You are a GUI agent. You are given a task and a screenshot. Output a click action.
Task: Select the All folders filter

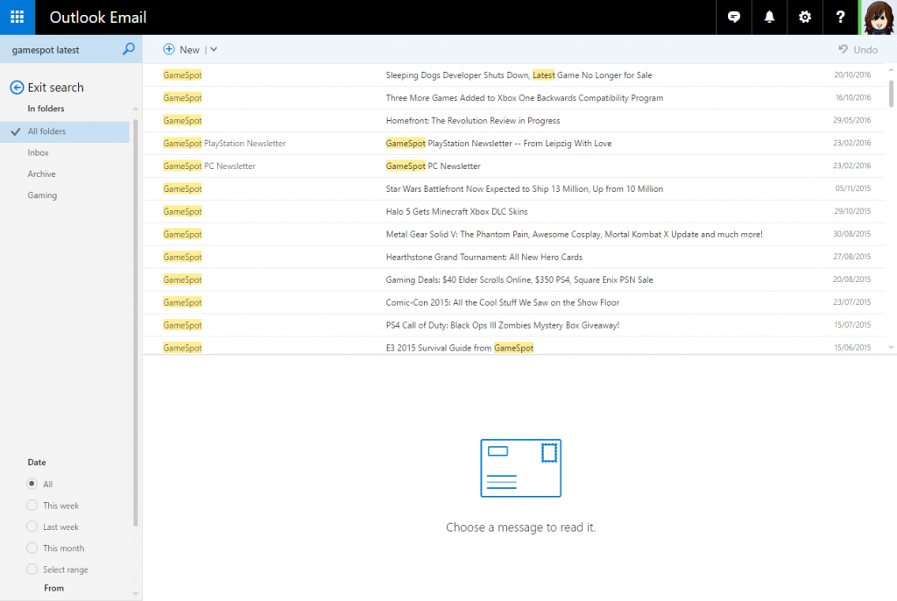65,131
